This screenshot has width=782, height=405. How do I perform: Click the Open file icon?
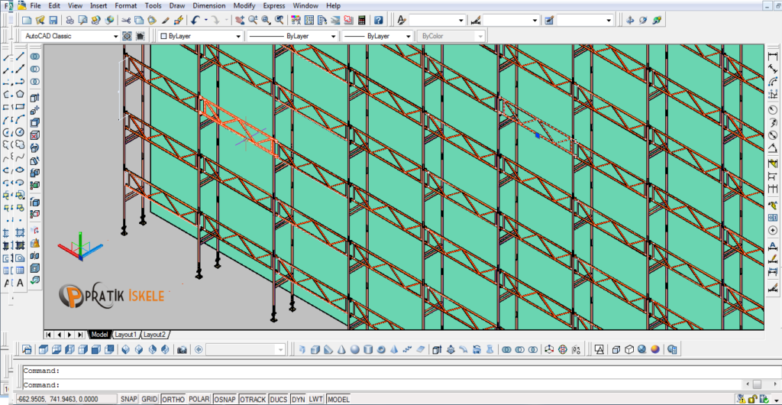click(40, 21)
